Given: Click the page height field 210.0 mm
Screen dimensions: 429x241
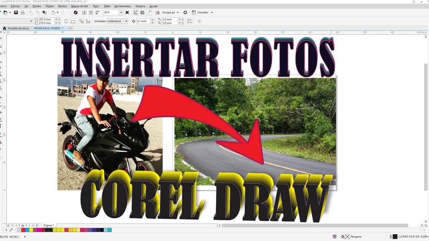Looking at the screenshot, I should click(x=46, y=23).
